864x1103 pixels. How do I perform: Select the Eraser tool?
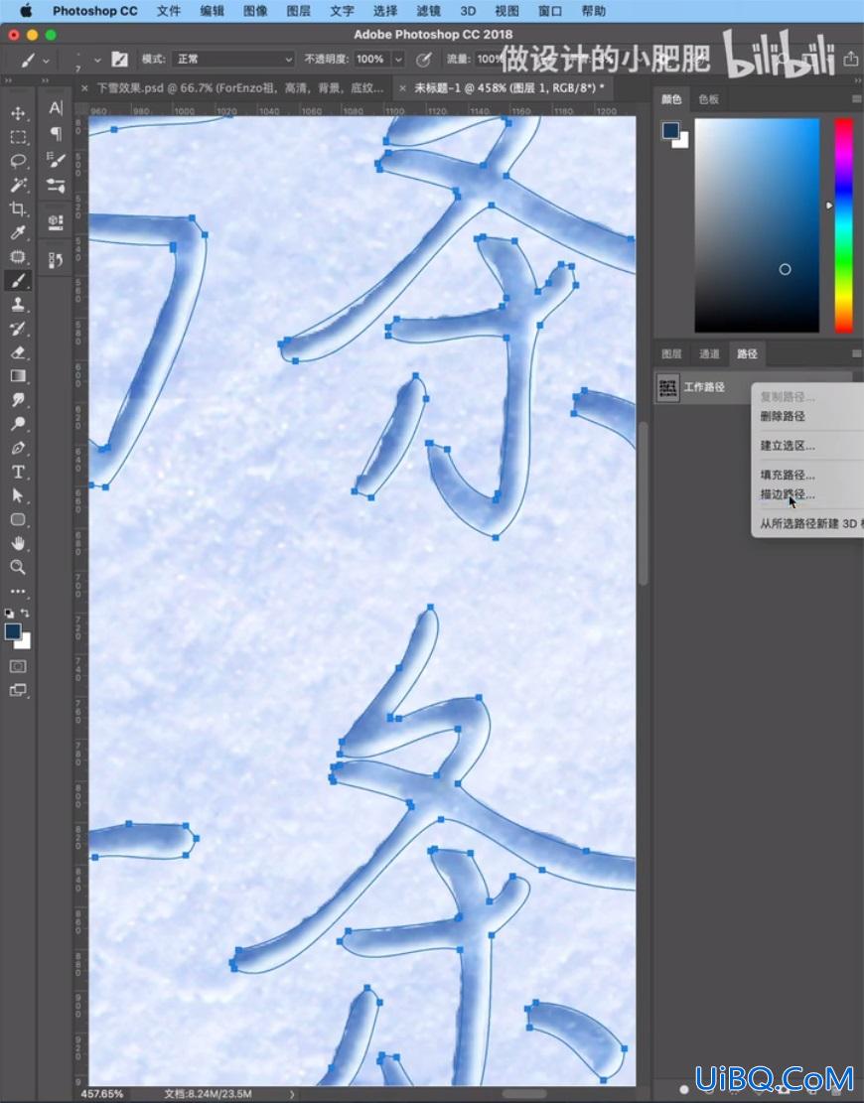click(18, 352)
